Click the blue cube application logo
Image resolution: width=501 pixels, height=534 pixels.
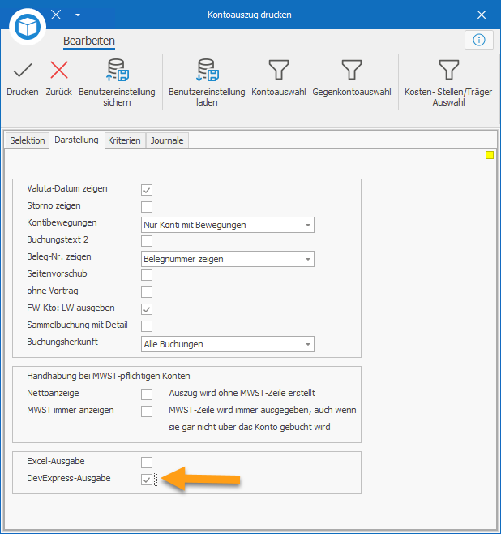point(28,27)
